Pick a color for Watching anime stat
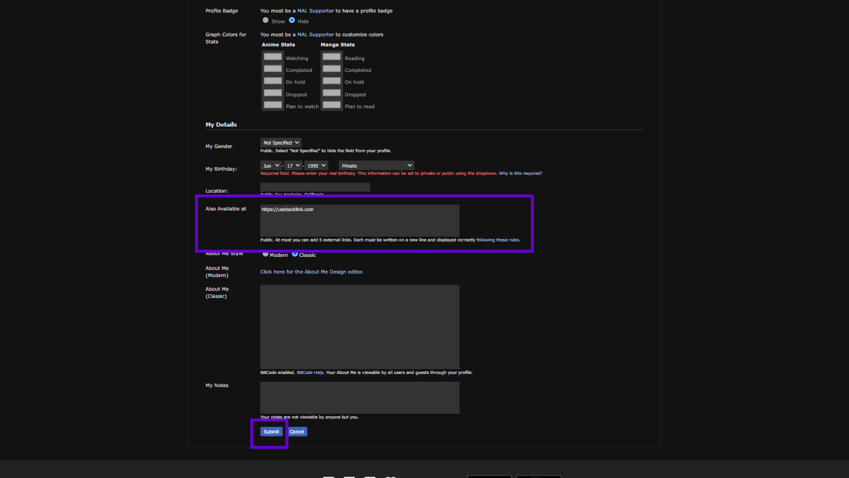The width and height of the screenshot is (849, 478). coord(272,56)
